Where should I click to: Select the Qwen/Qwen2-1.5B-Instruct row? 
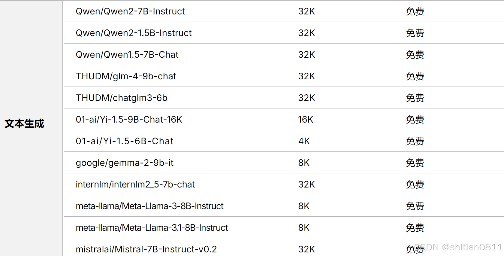[284, 33]
